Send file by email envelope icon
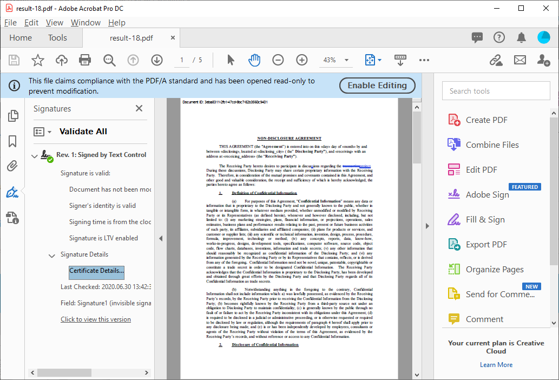The image size is (559, 380). [520, 60]
